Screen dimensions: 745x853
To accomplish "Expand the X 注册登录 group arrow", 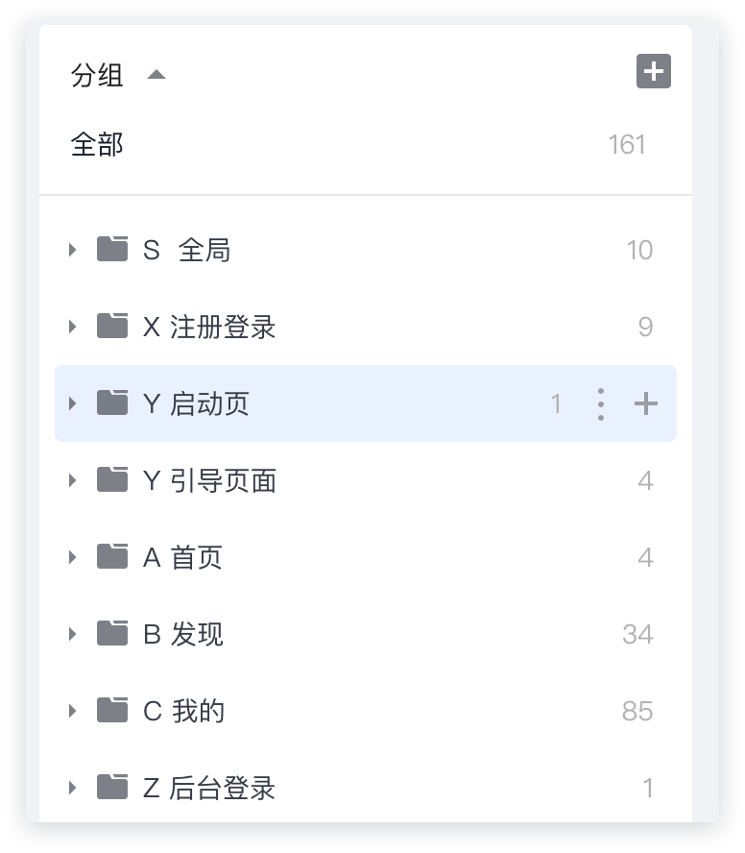I will (x=72, y=327).
